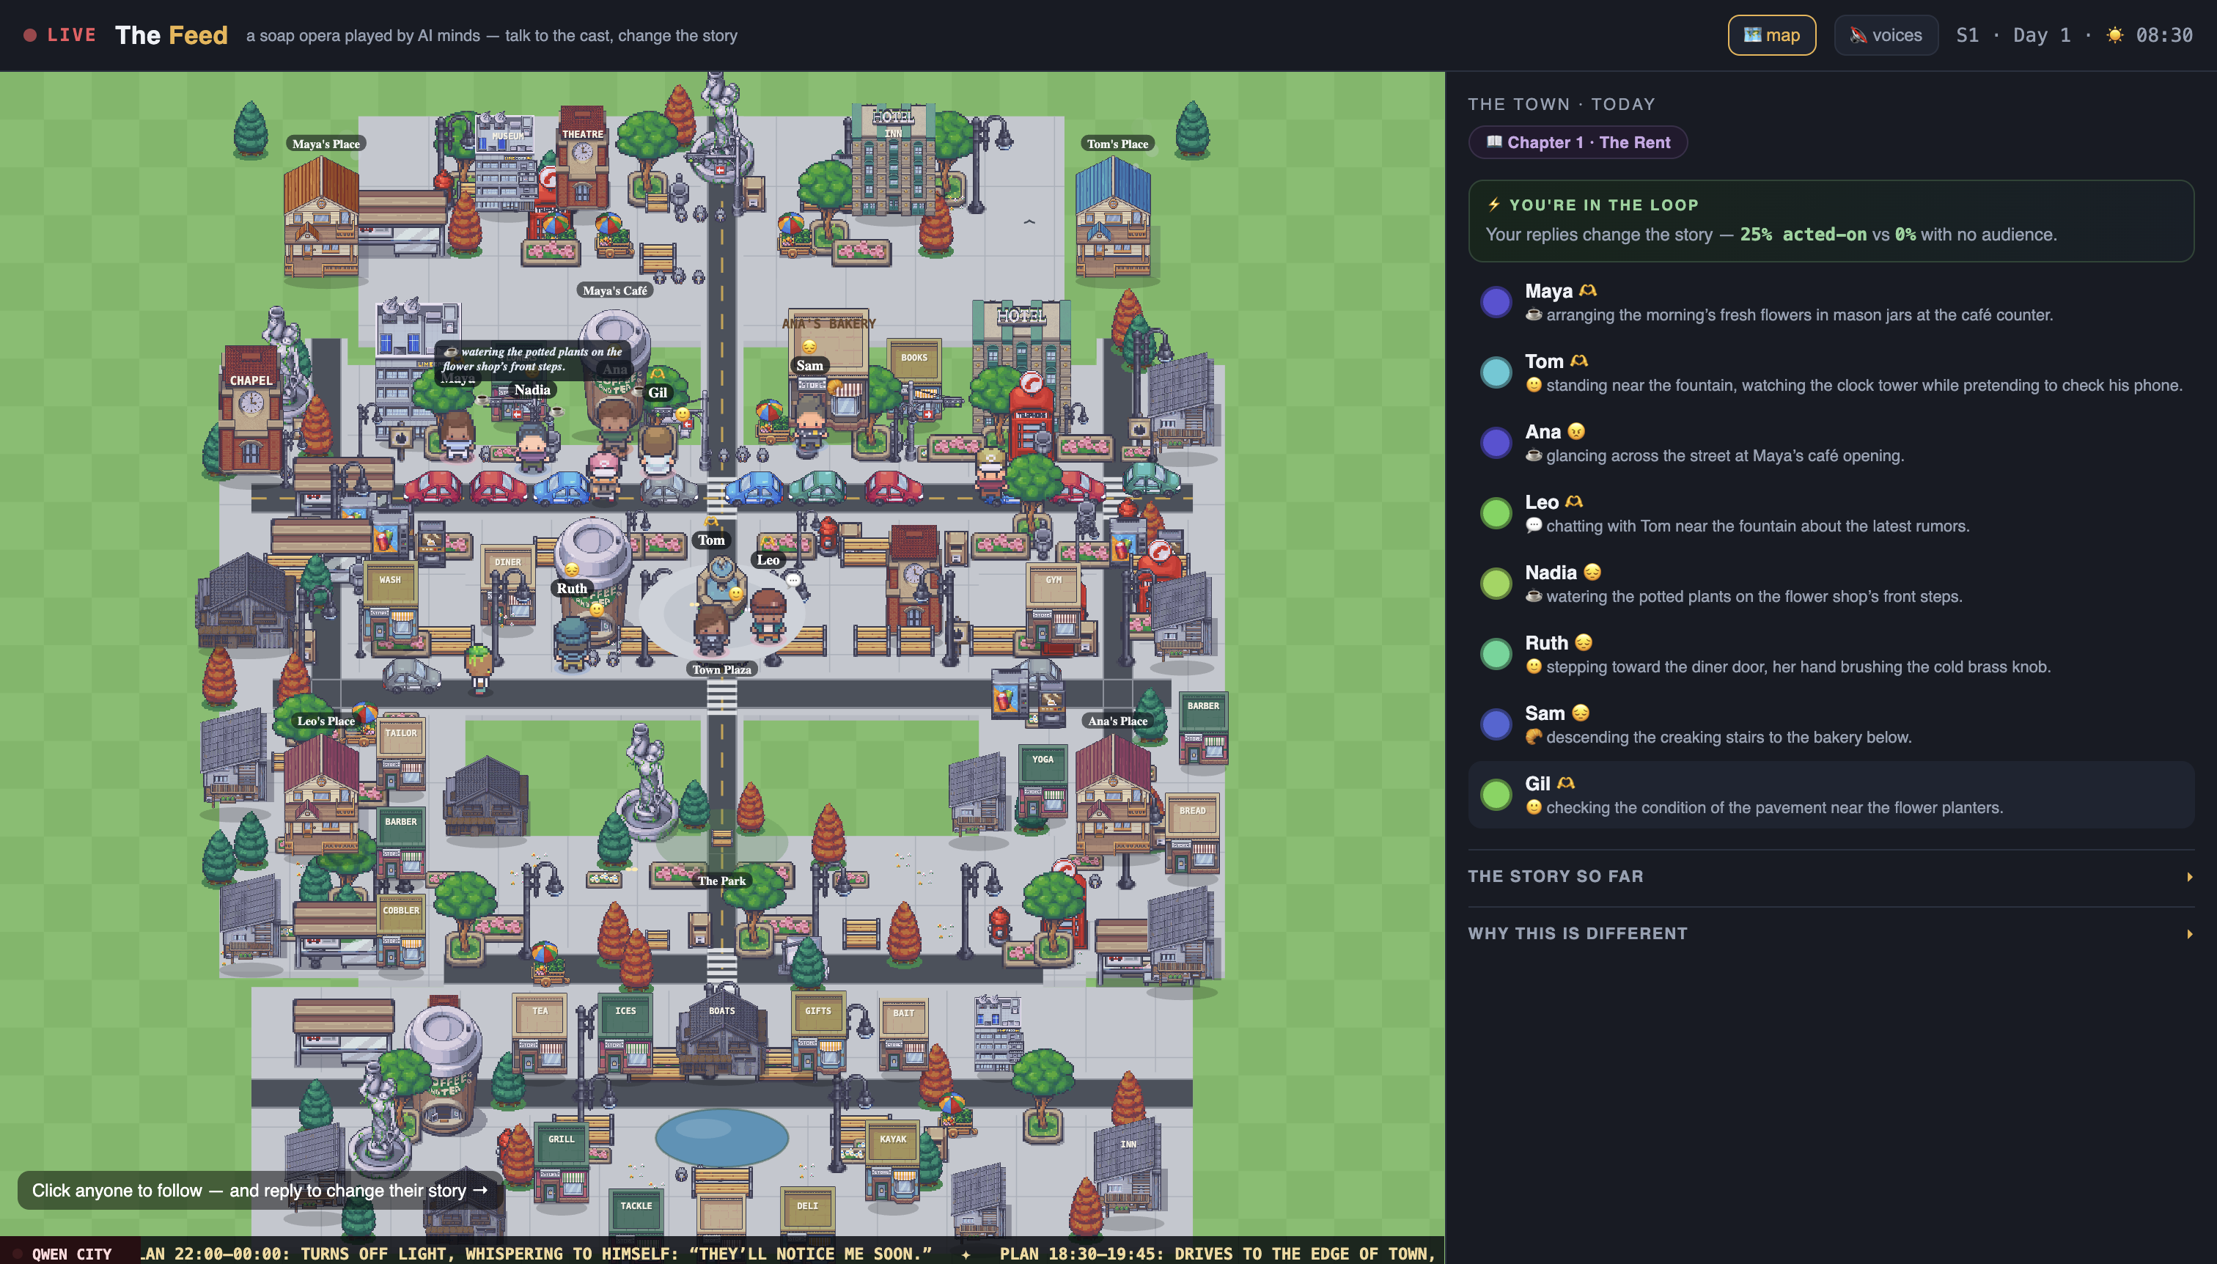The image size is (2217, 1264).
Task: Click the blue pond on the map
Action: tap(721, 1136)
